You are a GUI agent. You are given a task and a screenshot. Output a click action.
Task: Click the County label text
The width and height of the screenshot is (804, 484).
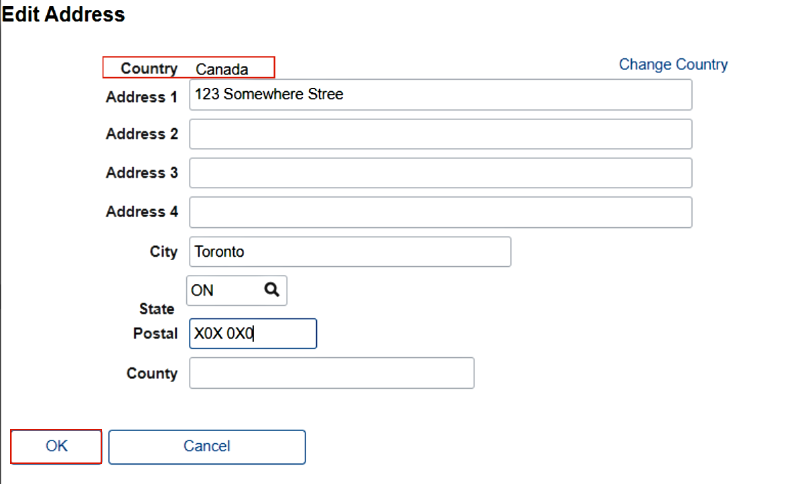click(x=152, y=373)
